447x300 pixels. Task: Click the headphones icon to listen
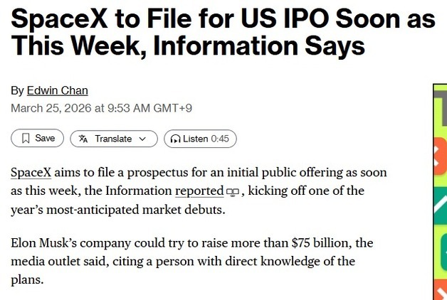click(x=175, y=139)
